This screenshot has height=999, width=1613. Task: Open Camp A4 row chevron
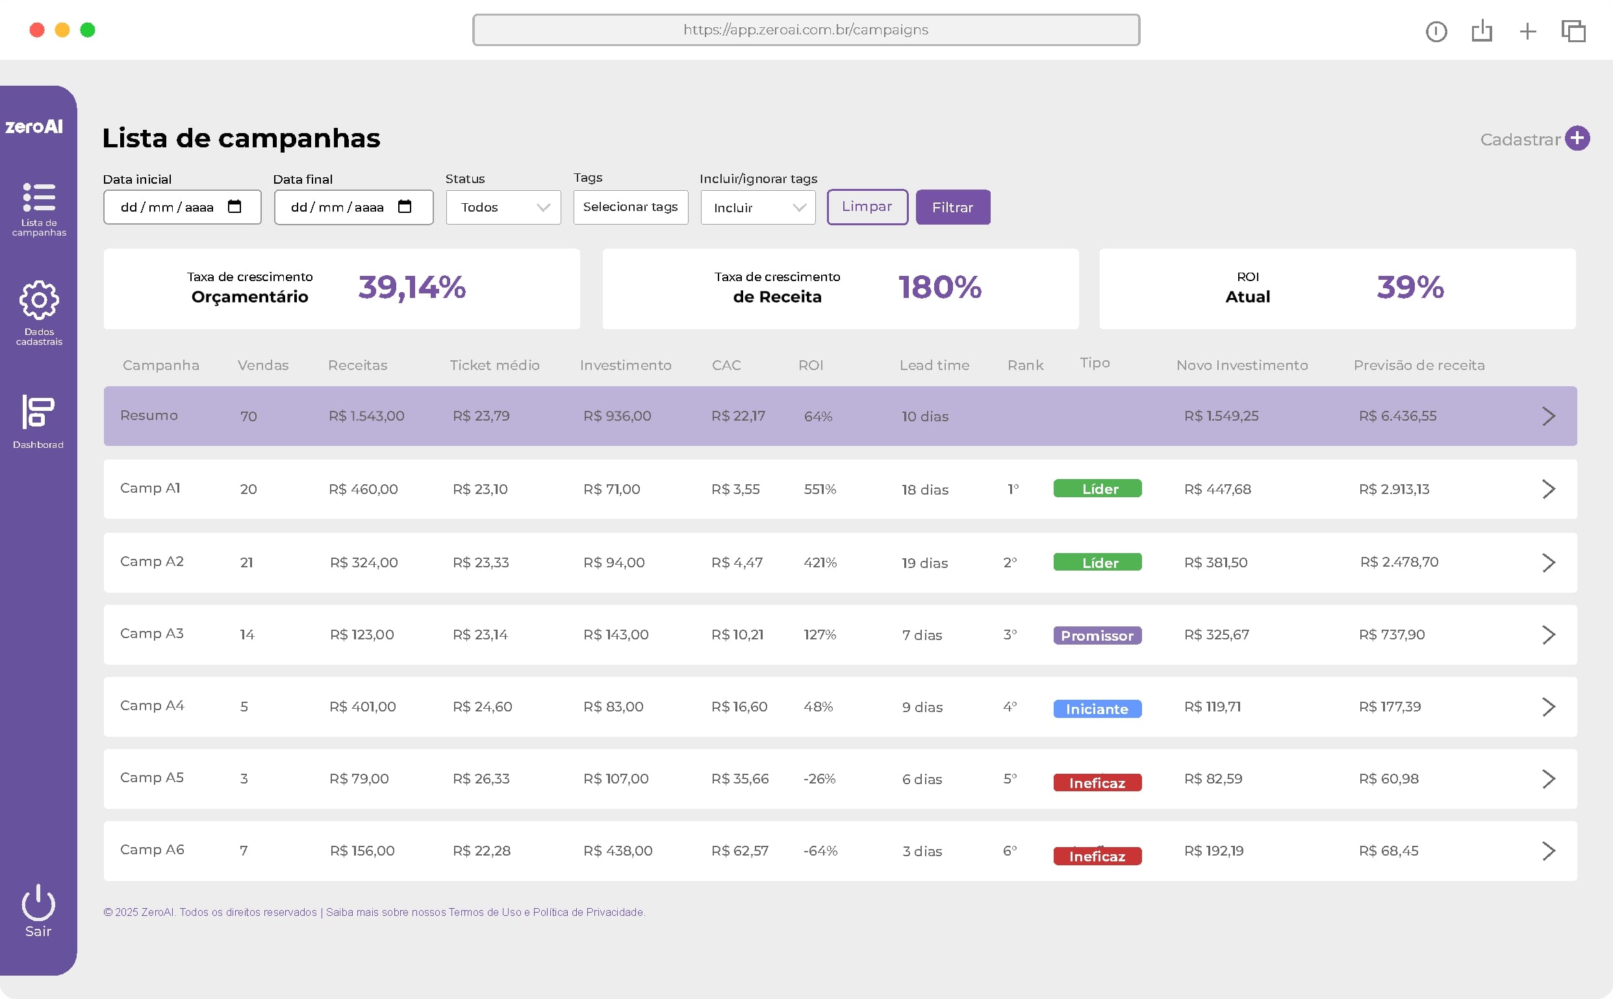(x=1548, y=707)
